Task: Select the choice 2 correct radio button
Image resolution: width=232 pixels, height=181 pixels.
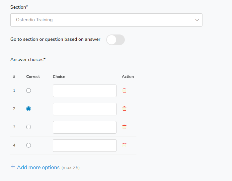Action: pyautogui.click(x=29, y=109)
